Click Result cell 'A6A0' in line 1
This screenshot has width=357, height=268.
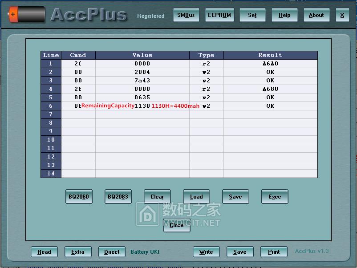[270, 64]
